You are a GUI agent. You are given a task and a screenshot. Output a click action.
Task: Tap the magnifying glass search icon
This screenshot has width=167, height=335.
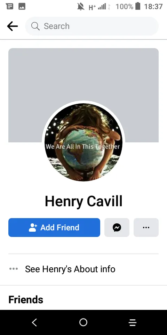coord(35,26)
